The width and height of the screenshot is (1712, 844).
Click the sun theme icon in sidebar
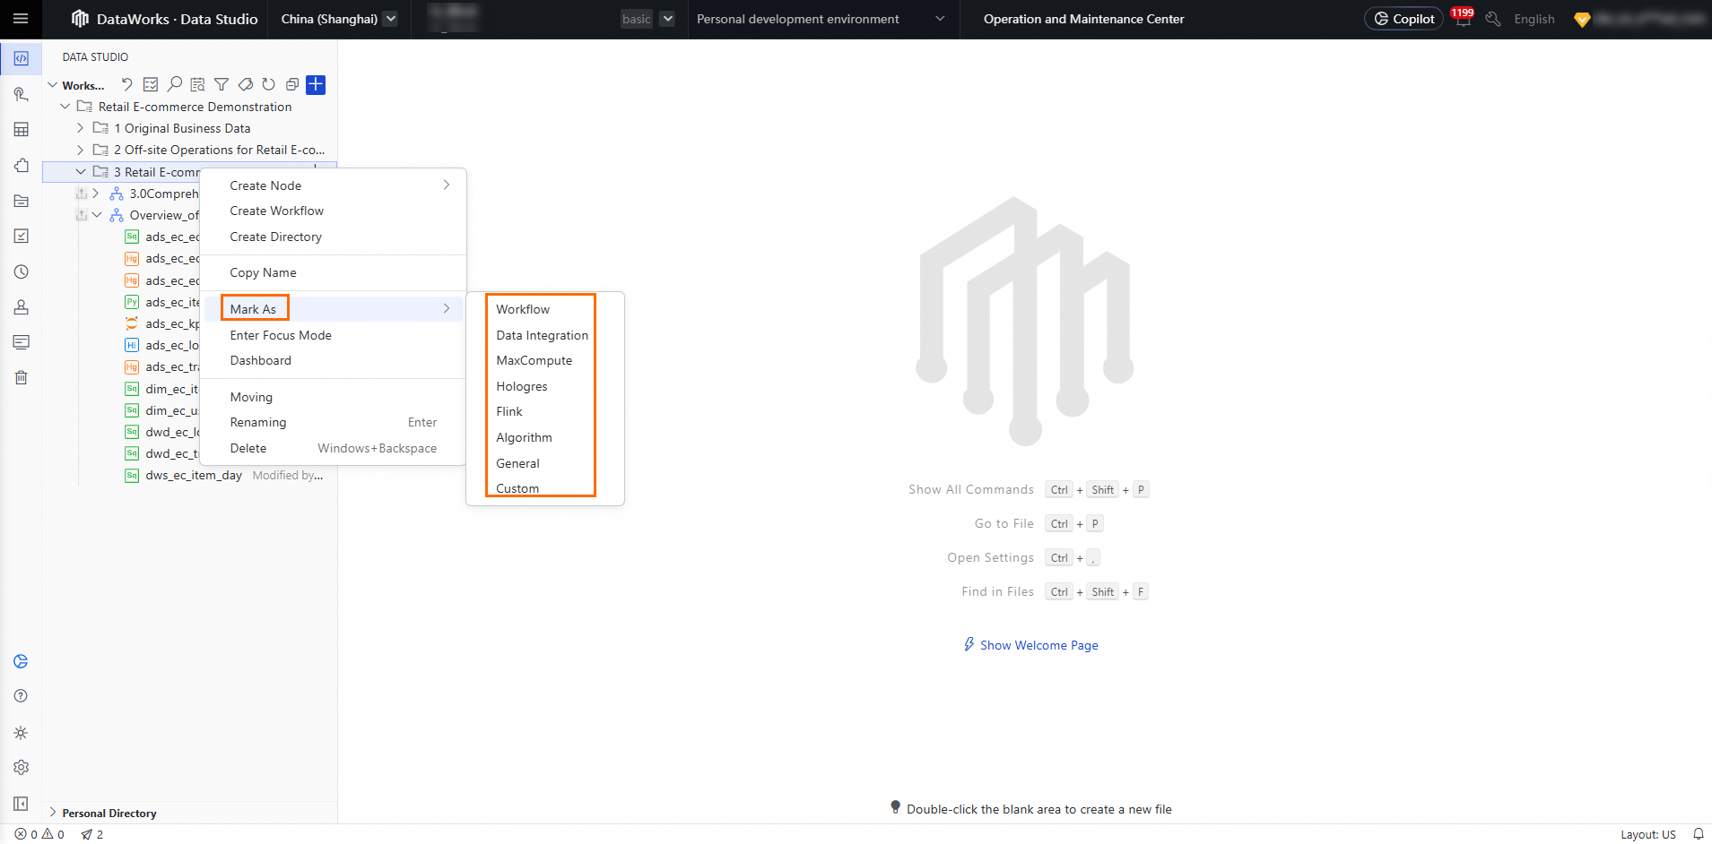click(22, 732)
